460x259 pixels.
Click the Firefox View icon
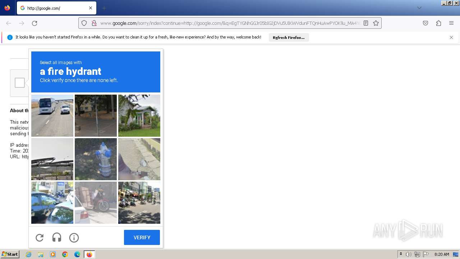click(x=7, y=8)
